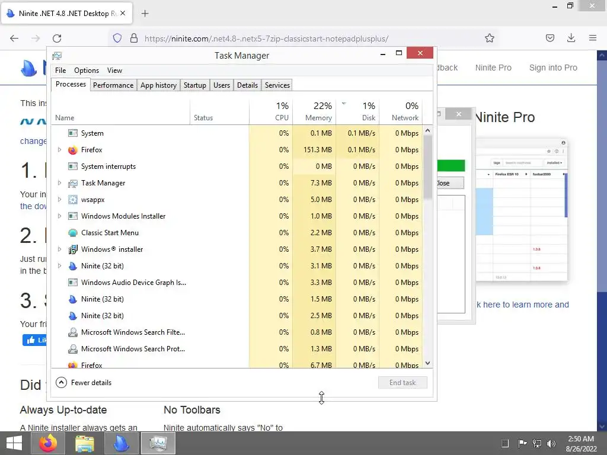Click the network tray icon
The image size is (607, 455).
537,443
